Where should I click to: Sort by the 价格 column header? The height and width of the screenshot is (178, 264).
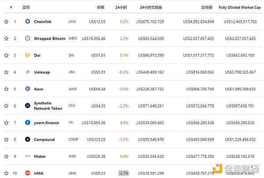pos(100,7)
